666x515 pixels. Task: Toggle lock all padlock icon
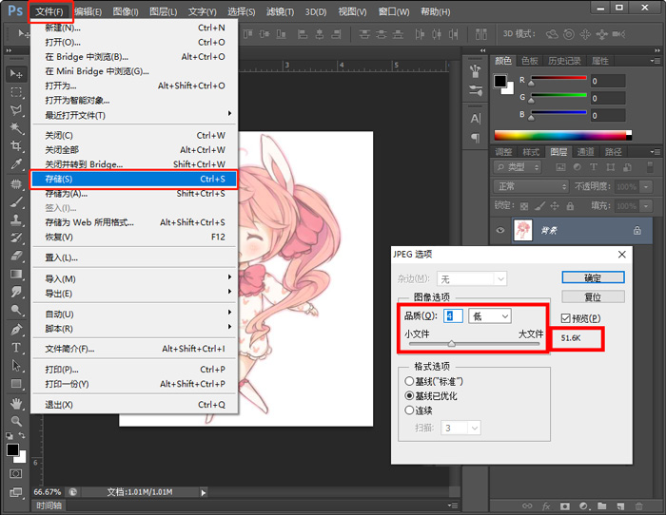[x=570, y=206]
